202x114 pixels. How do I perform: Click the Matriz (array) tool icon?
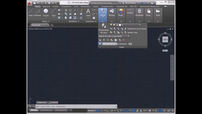point(75,18)
